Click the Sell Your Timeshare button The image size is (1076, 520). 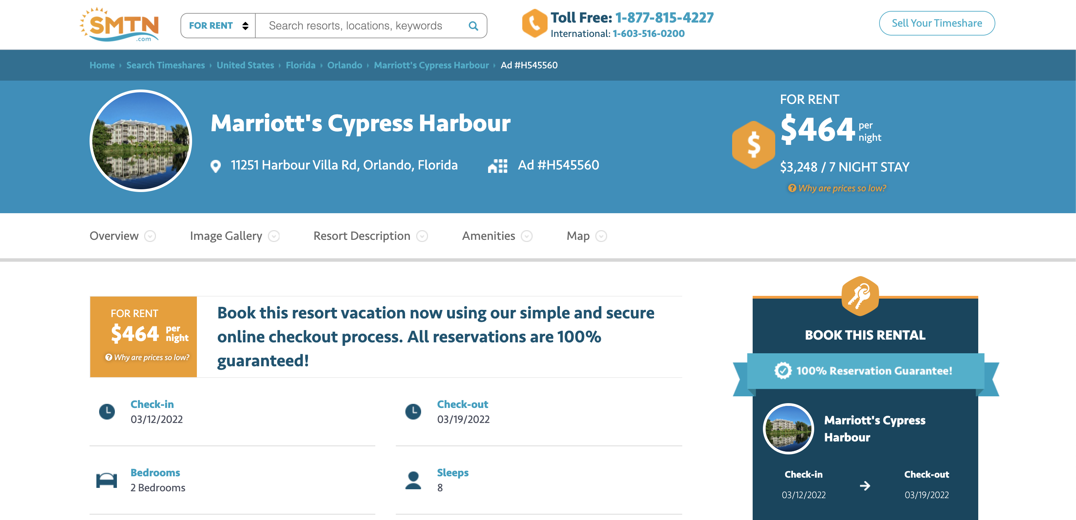point(937,23)
